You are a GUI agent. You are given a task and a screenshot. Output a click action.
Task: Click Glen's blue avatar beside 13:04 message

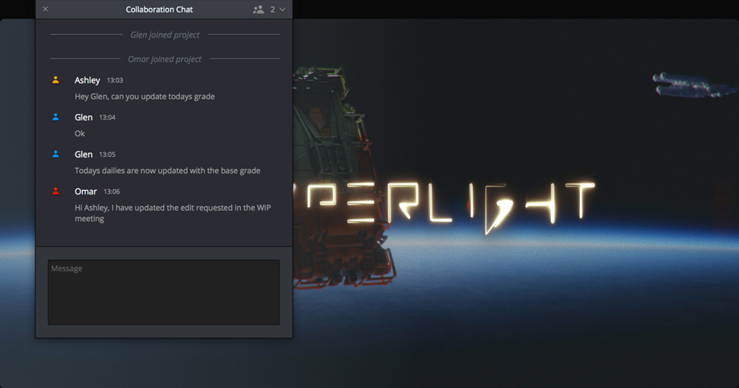click(x=55, y=117)
